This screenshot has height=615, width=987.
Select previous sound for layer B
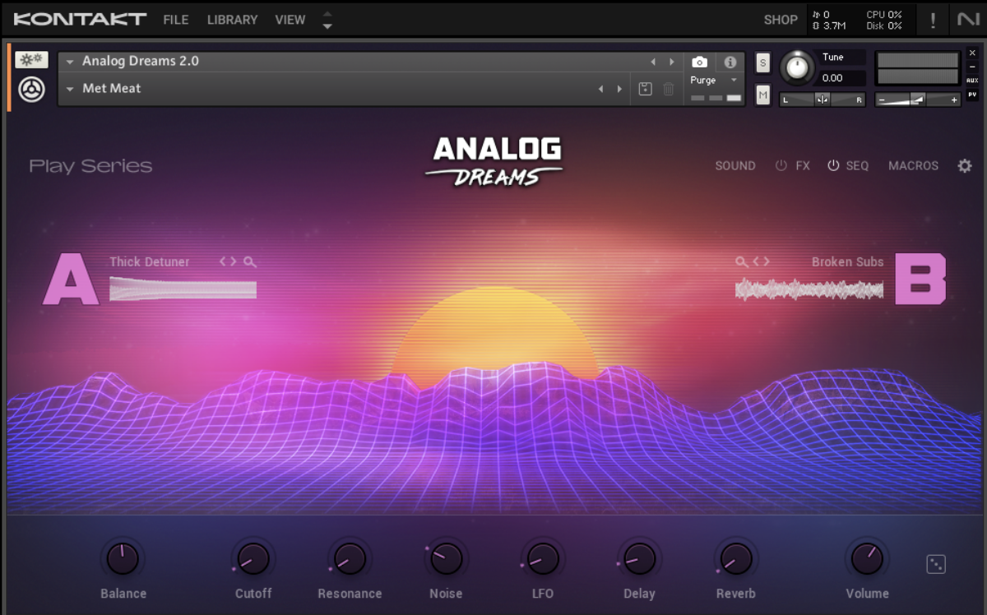(757, 261)
